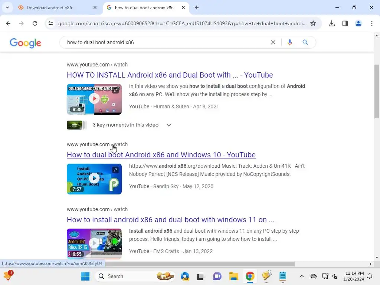Submit search with magnifier icon
The height and width of the screenshot is (285, 380).
point(305,42)
